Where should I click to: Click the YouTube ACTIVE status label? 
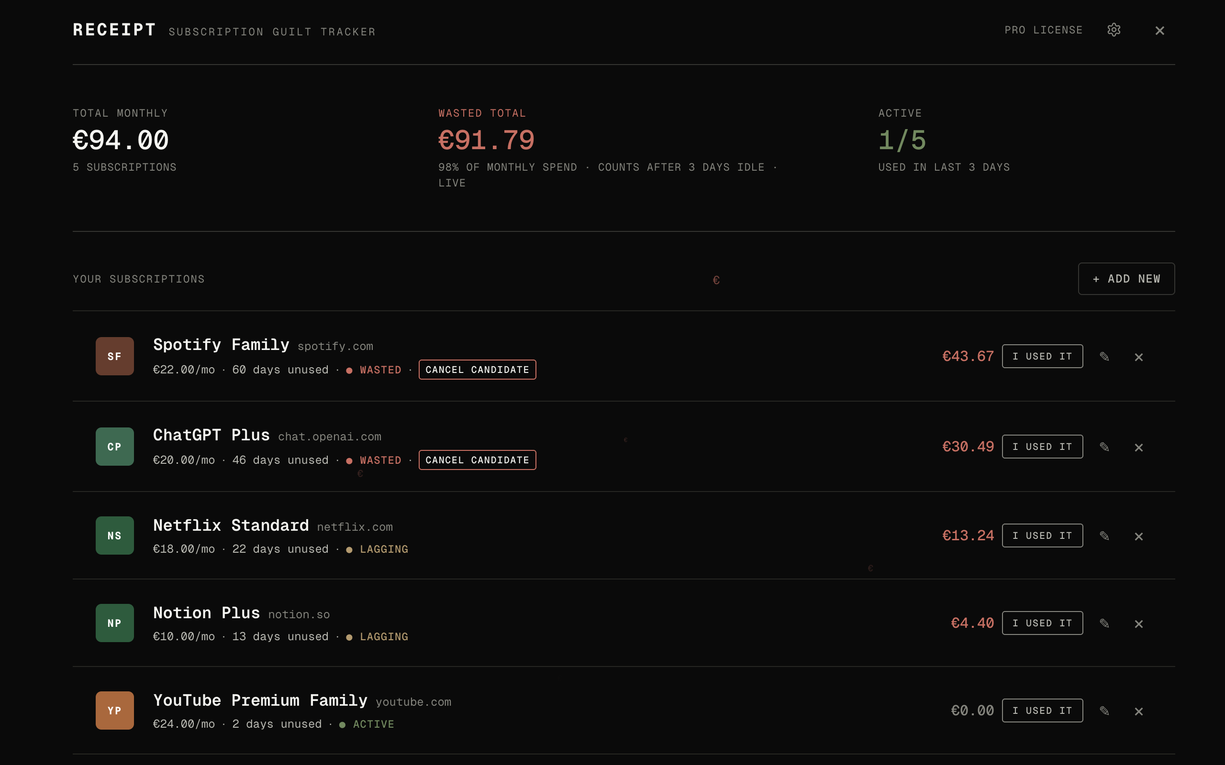pyautogui.click(x=374, y=724)
